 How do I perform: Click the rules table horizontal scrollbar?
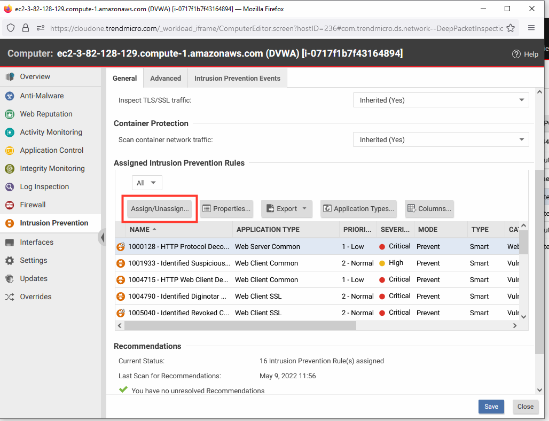(240, 325)
